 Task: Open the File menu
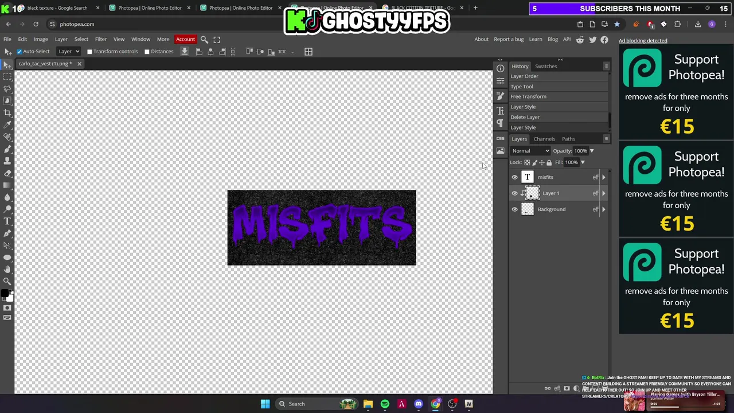pos(7,40)
